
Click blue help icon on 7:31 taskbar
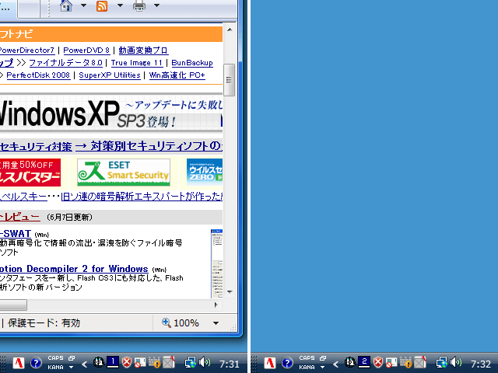36,363
